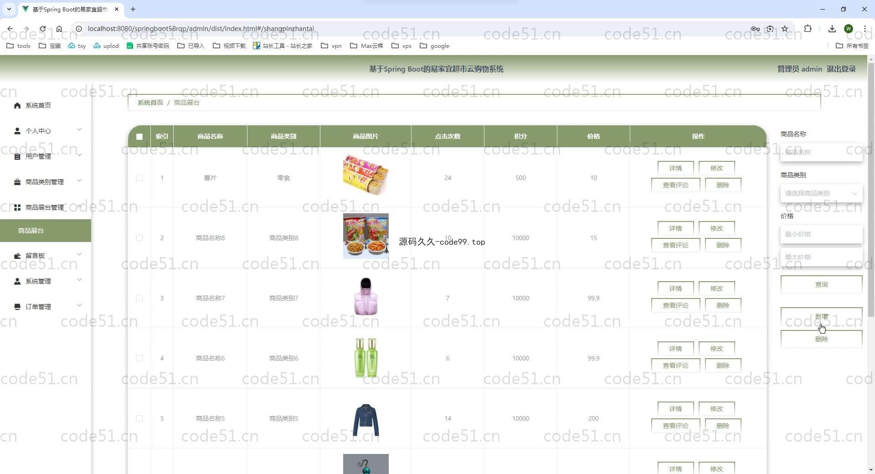Check the checkbox for row 2 商品名称8
Viewport: 875px width, 474px height.
139,238
